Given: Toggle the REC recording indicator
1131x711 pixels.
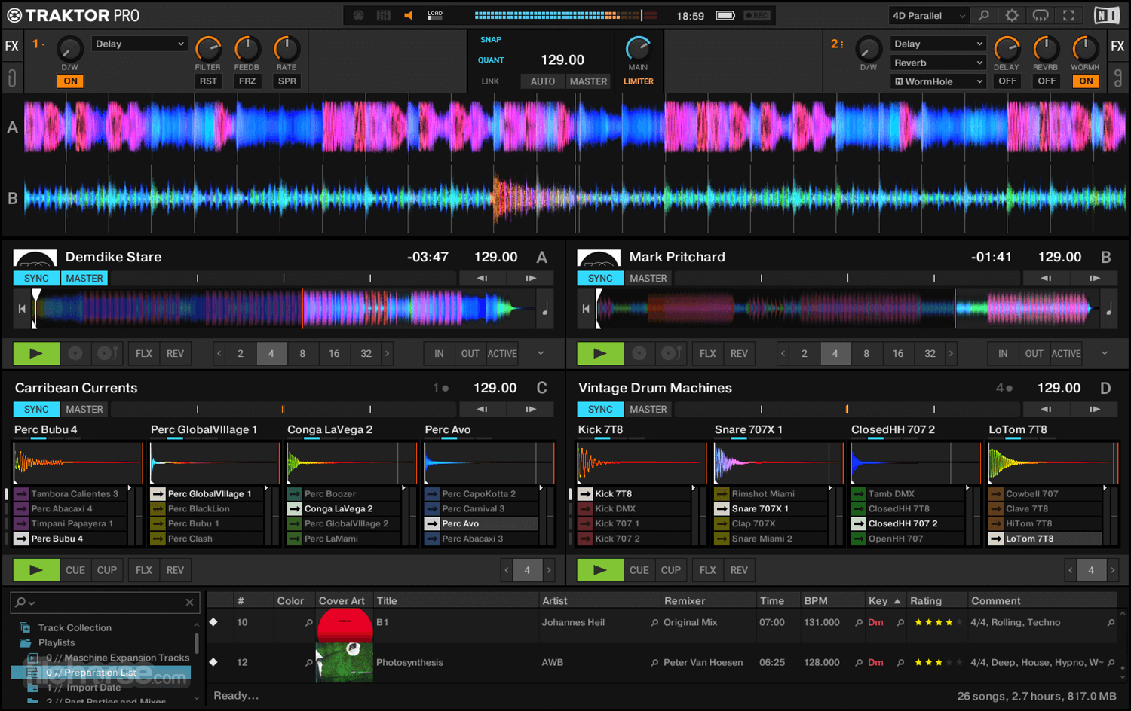Looking at the screenshot, I should (756, 15).
